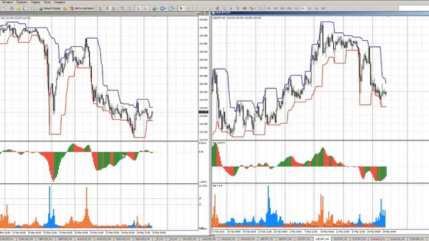429x241 pixels.
Task: Set timeframe to MN monthly
Action: 323,9
